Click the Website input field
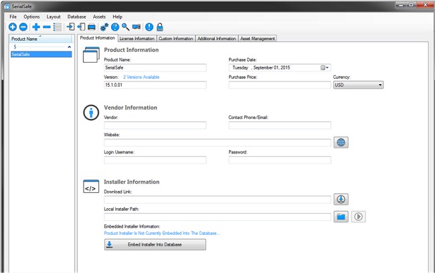 [x=217, y=143]
